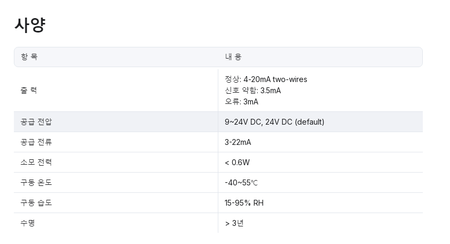Click the 15-95% RH humidity value
The image size is (450, 244).
(244, 203)
